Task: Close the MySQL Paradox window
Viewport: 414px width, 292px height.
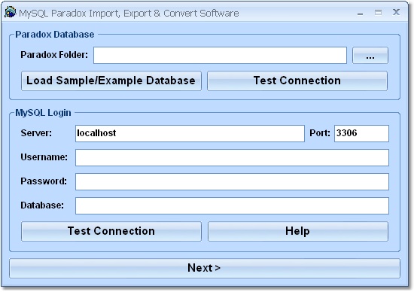Action: tap(396, 12)
